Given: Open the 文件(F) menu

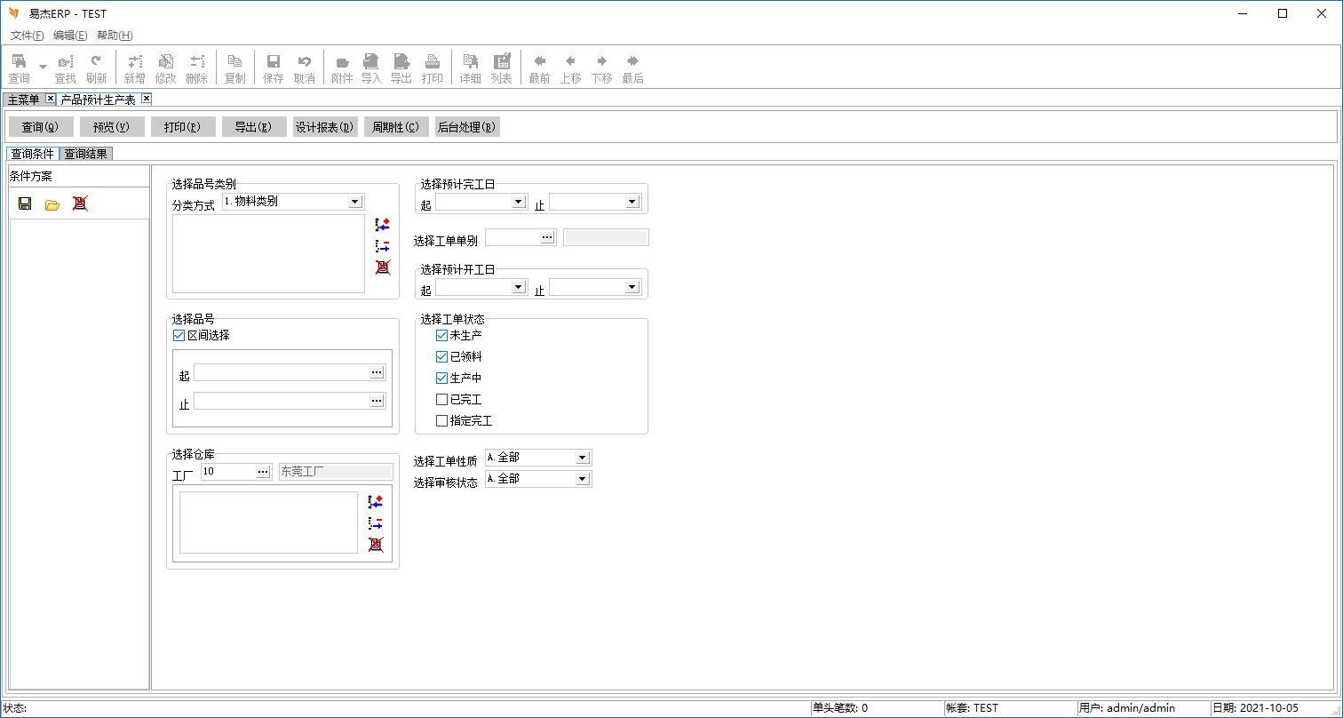Looking at the screenshot, I should (27, 36).
